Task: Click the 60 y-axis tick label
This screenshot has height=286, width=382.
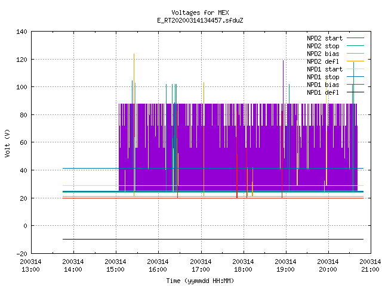Action: 23,142
